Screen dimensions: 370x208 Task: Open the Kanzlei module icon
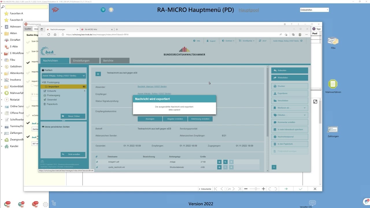[6, 146]
